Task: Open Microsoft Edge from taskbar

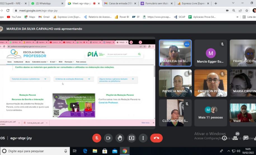Action: (85, 151)
